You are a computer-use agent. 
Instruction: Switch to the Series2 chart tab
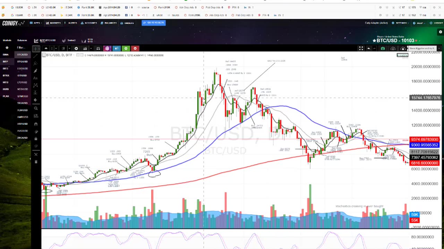tap(69, 40)
